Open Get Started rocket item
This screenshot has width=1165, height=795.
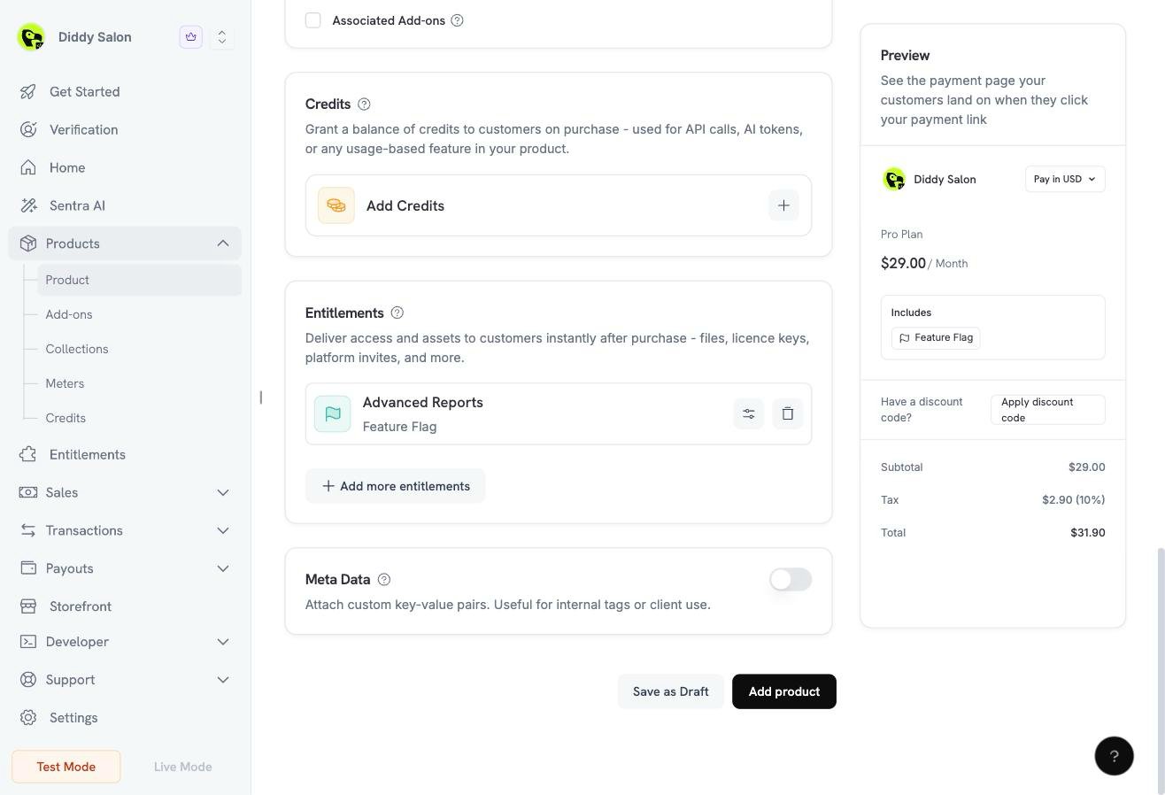(x=125, y=92)
